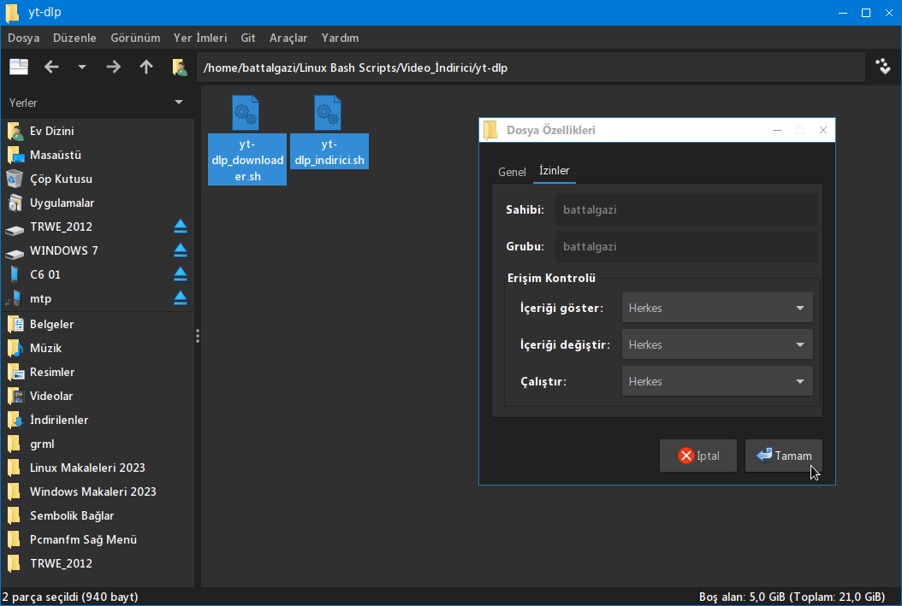This screenshot has width=902, height=606.
Task: Open the Çalıştır permission dropdown
Action: [717, 381]
